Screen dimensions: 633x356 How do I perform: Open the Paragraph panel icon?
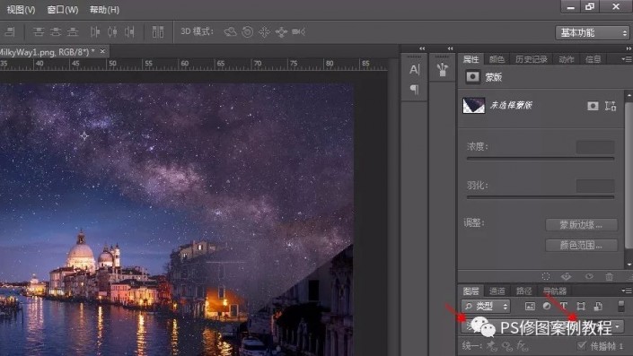pos(414,89)
